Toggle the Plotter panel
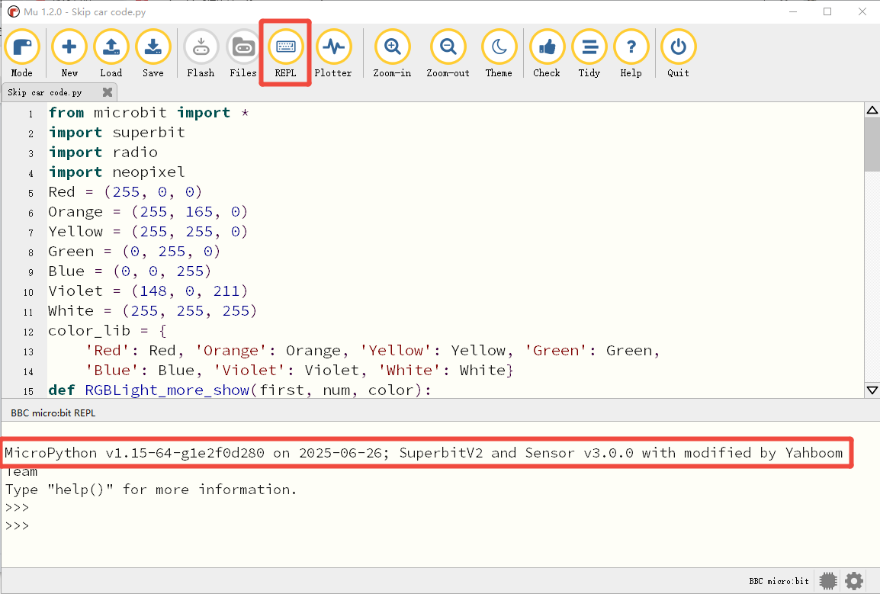 tap(333, 53)
